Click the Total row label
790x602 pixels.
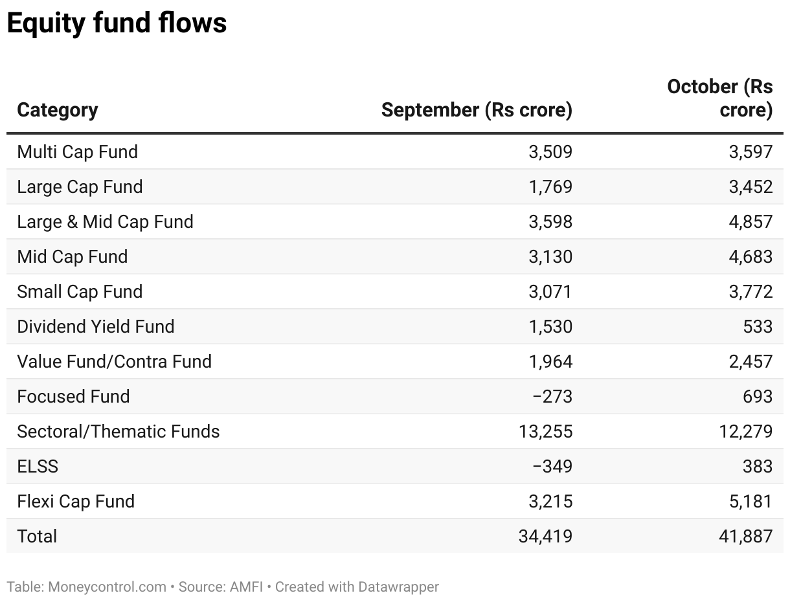[37, 537]
